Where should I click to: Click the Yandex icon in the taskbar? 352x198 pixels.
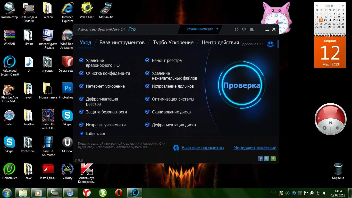pos(87,193)
